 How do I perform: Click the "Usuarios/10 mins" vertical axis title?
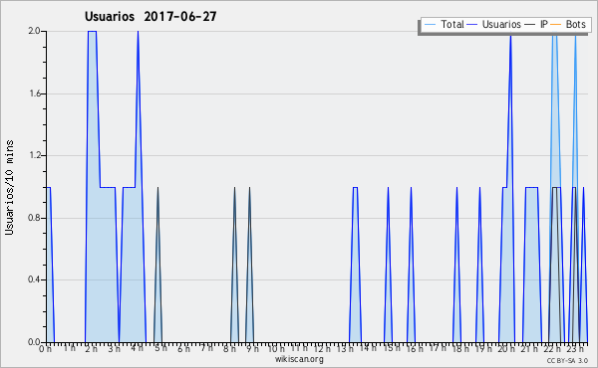[9, 188]
